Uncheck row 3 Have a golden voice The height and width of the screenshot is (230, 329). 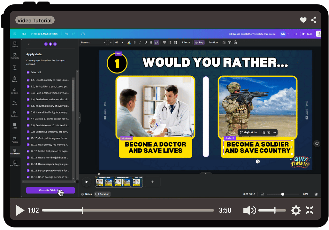tap(28, 93)
